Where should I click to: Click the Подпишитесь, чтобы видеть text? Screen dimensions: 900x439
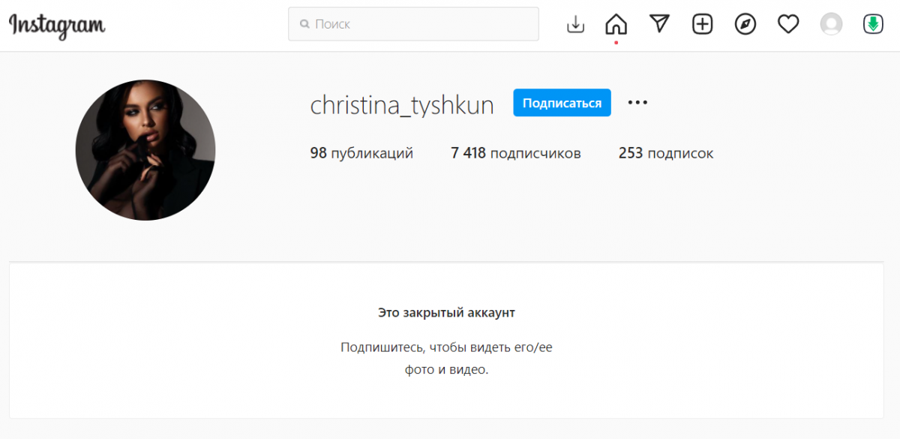pos(446,347)
